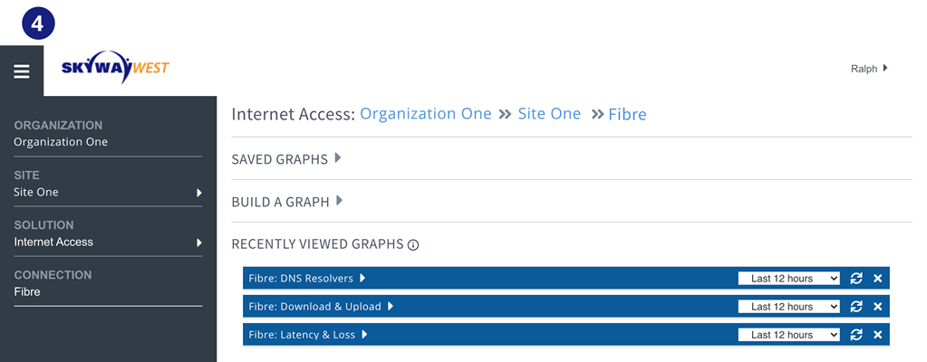The image size is (927, 362).
Task: Expand the Fibre: DNS Resolvers graph
Action: click(307, 278)
